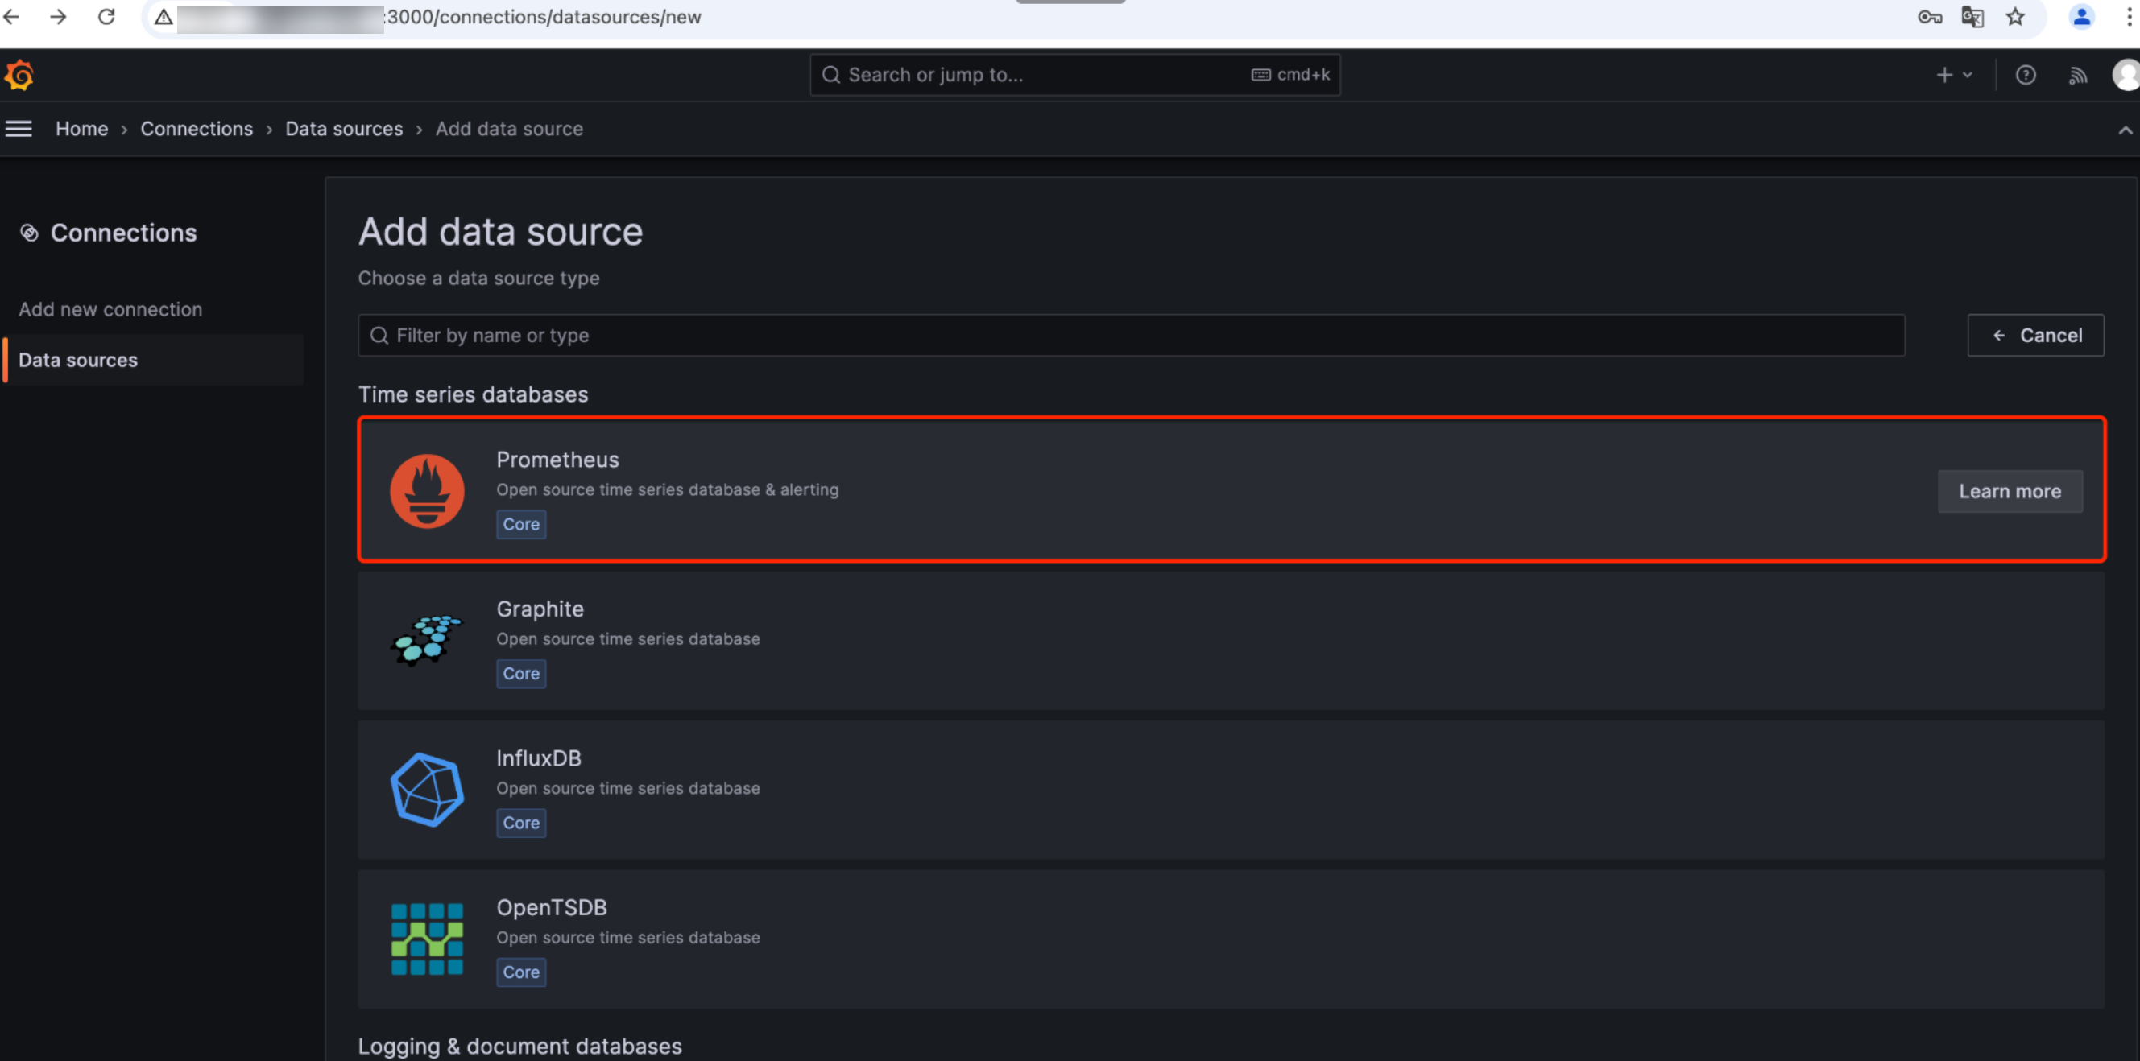This screenshot has height=1061, width=2140.
Task: Select Data sources in sidebar
Action: pyautogui.click(x=78, y=361)
